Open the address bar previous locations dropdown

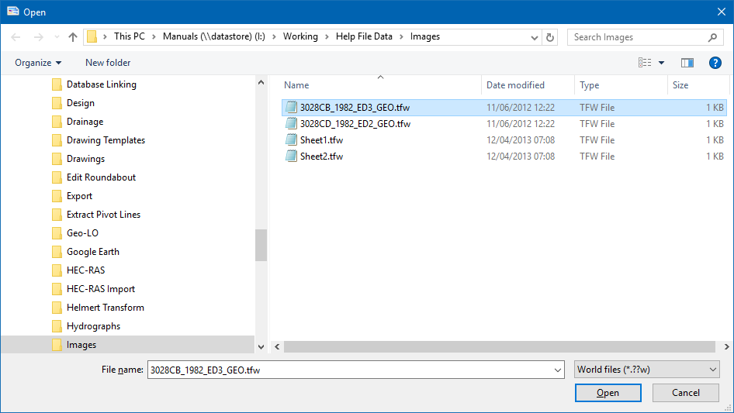(534, 36)
